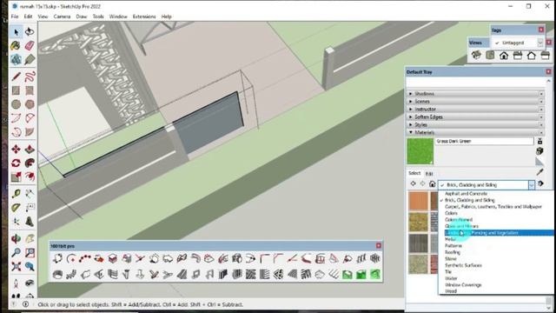The image size is (556, 313).
Task: Pick the Paint Bucket tool
Action: (x=16, y=45)
